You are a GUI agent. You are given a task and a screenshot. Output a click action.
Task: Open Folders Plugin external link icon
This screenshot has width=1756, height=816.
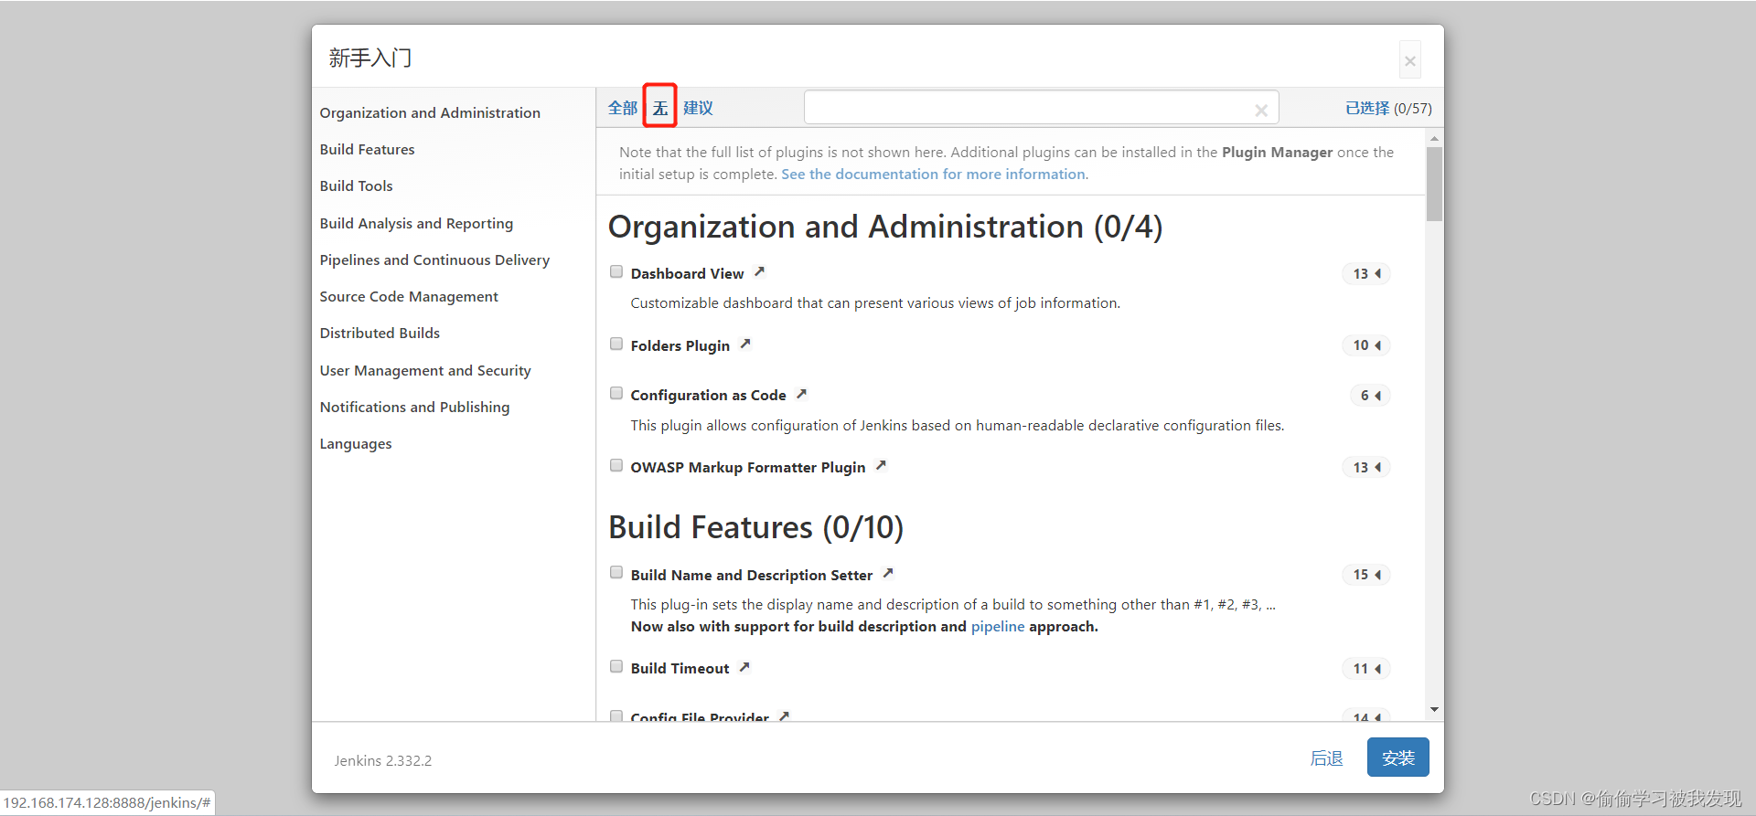click(745, 344)
